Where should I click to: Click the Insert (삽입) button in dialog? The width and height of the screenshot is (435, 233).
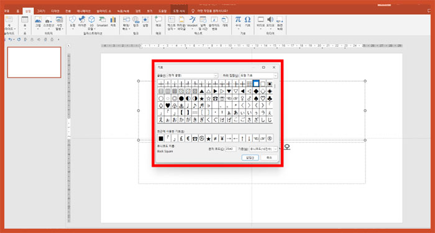click(x=250, y=157)
